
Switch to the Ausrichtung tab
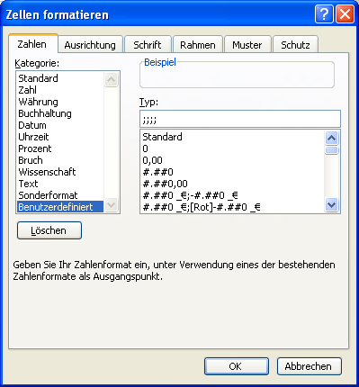click(x=90, y=45)
